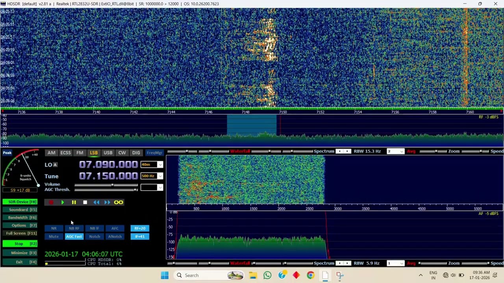
Task: Click the LO frequency 07.090.000 display
Action: click(x=108, y=165)
